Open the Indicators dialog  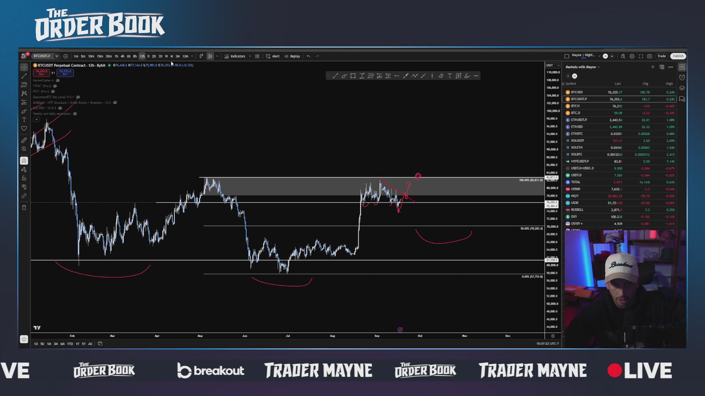pos(235,56)
